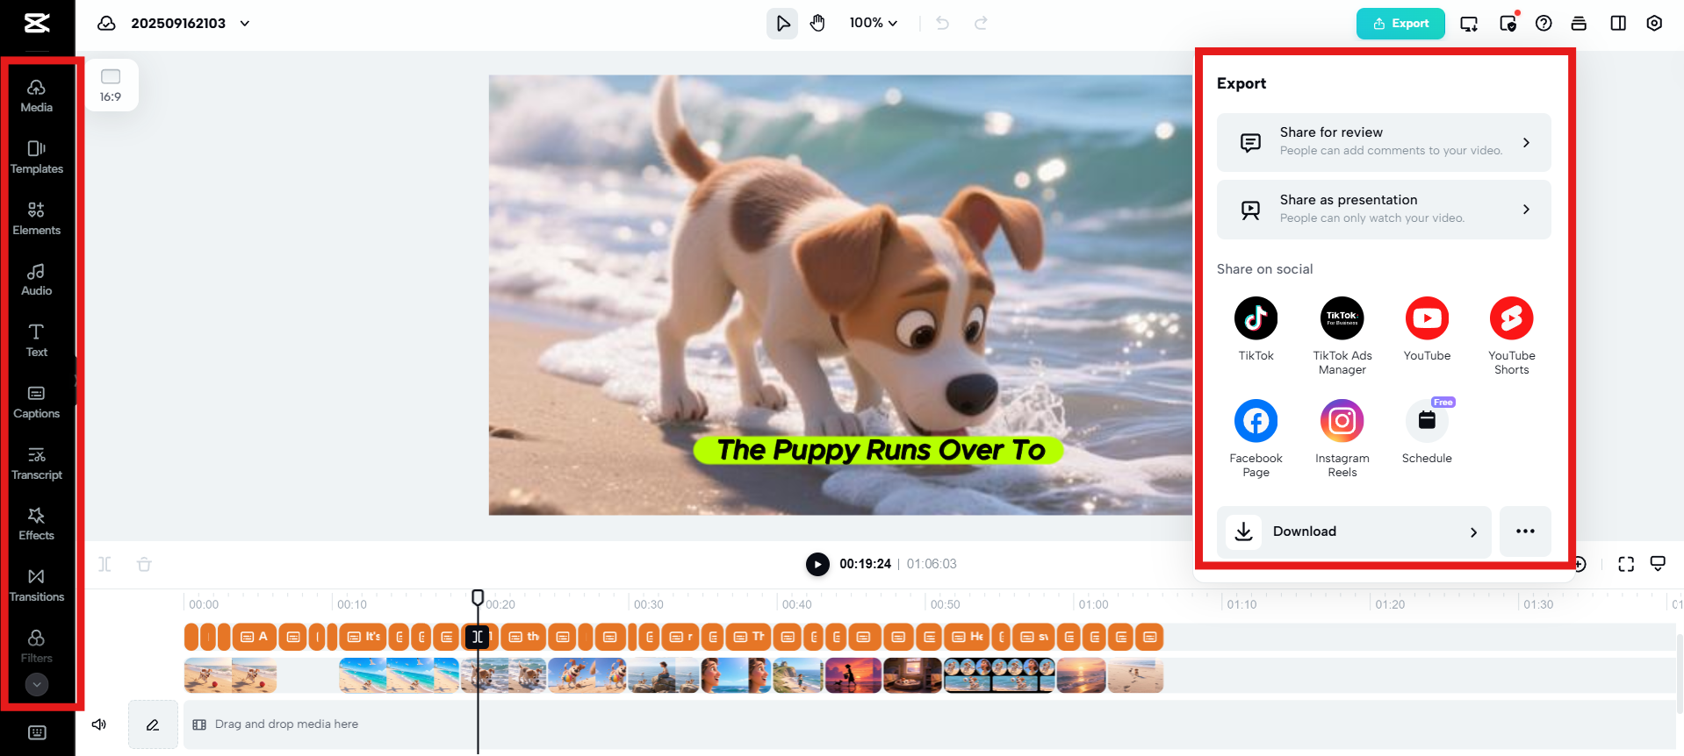1684x756 pixels.
Task: Click the Download button
Action: pyautogui.click(x=1354, y=531)
